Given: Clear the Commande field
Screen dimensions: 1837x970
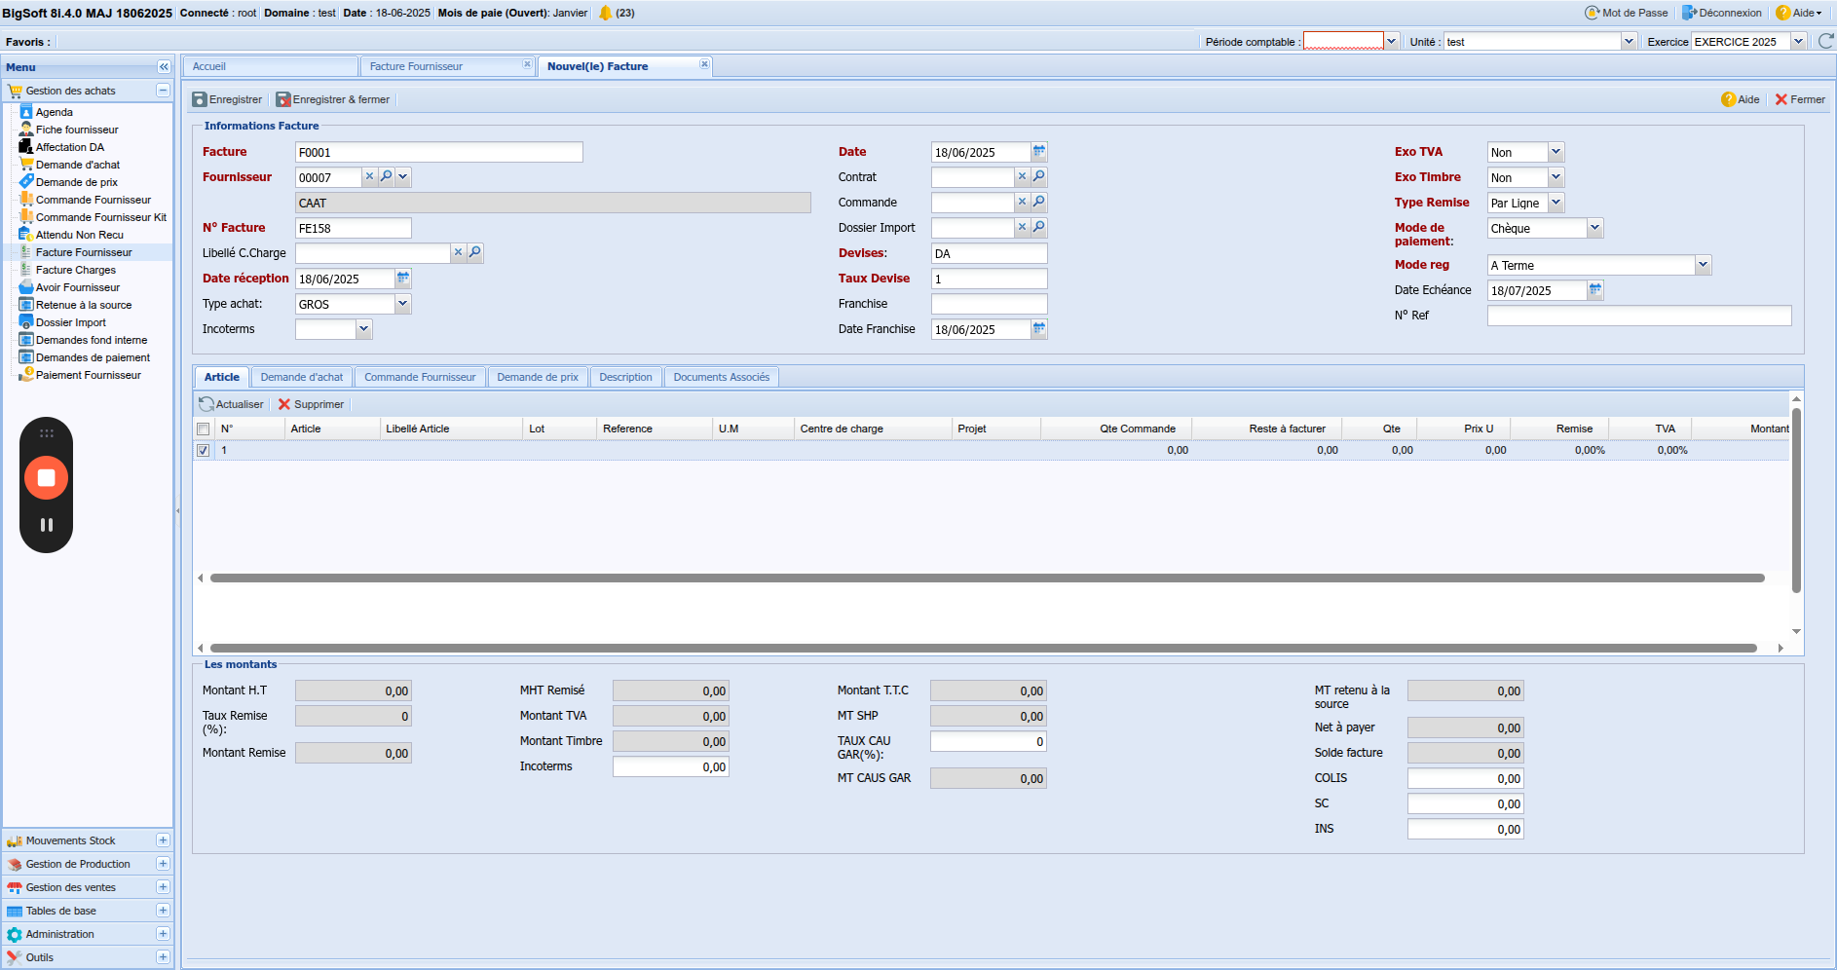Looking at the screenshot, I should 1022,202.
